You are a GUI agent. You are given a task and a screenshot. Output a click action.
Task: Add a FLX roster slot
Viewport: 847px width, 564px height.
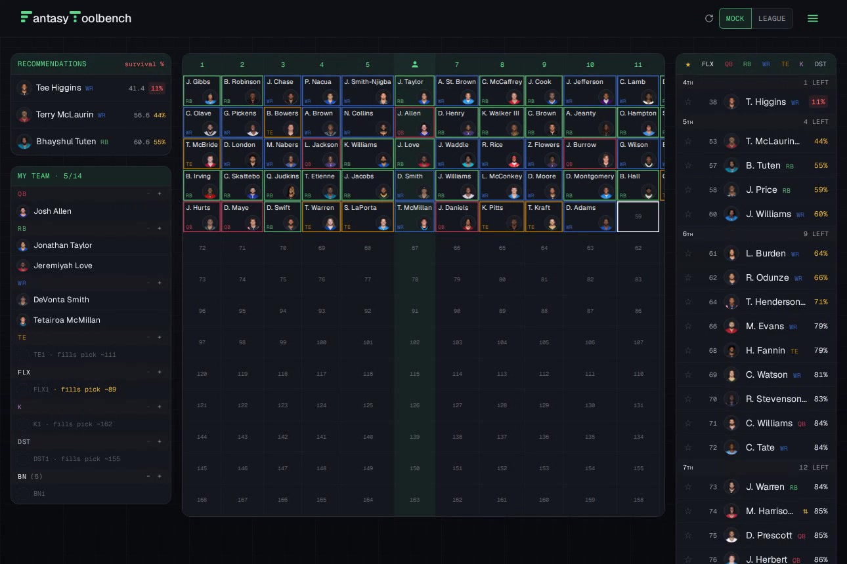coord(160,372)
